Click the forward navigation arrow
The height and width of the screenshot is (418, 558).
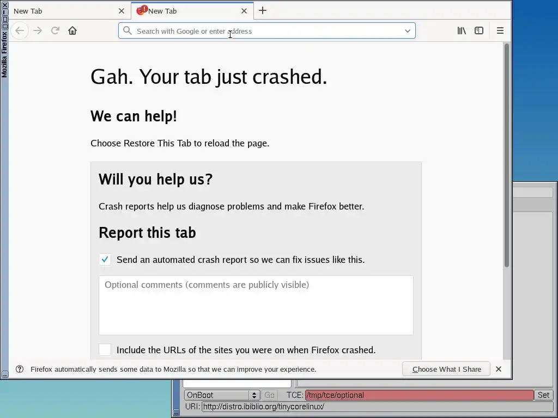(38, 30)
